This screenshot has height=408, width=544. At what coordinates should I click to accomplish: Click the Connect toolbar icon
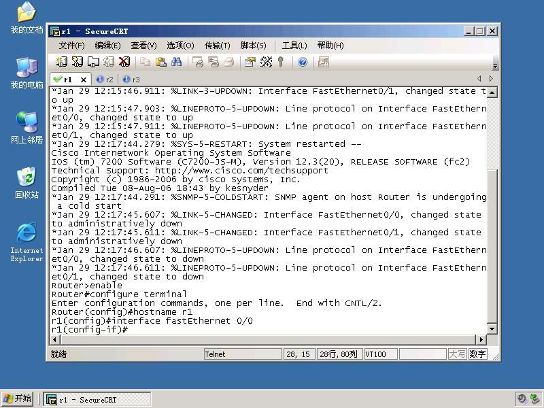pyautogui.click(x=62, y=62)
